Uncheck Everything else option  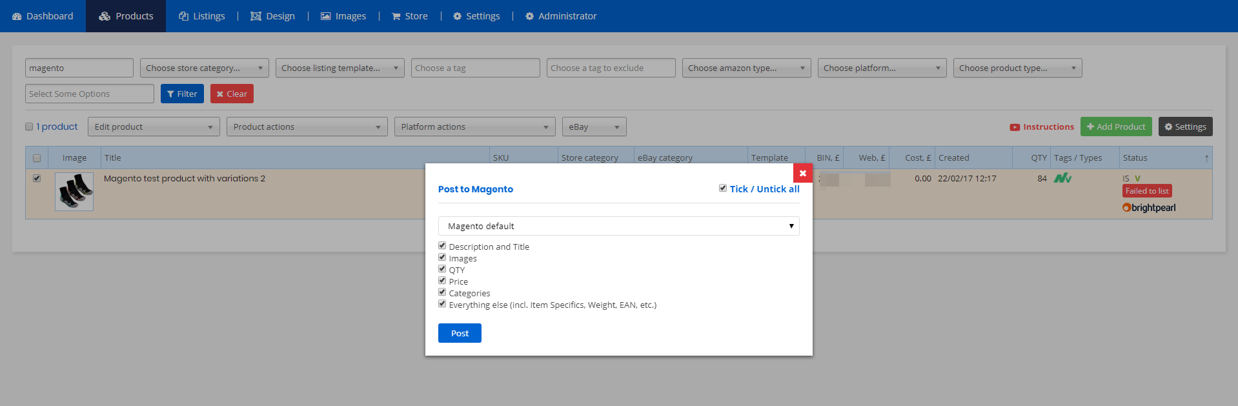[x=442, y=304]
